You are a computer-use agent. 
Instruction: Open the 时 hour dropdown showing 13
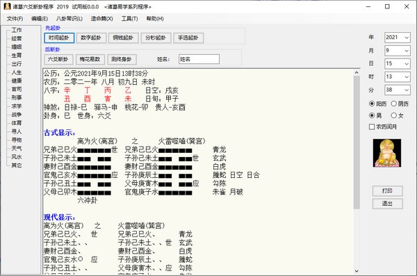point(398,77)
